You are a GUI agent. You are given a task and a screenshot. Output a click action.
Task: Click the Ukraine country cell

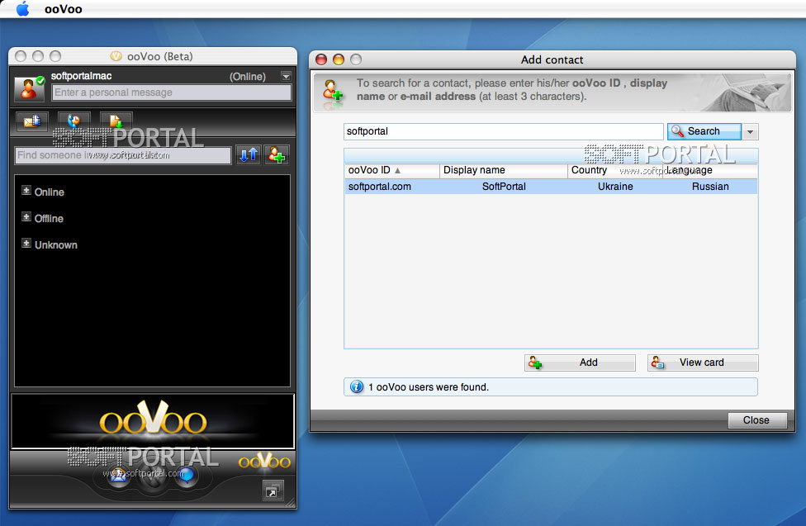click(615, 187)
